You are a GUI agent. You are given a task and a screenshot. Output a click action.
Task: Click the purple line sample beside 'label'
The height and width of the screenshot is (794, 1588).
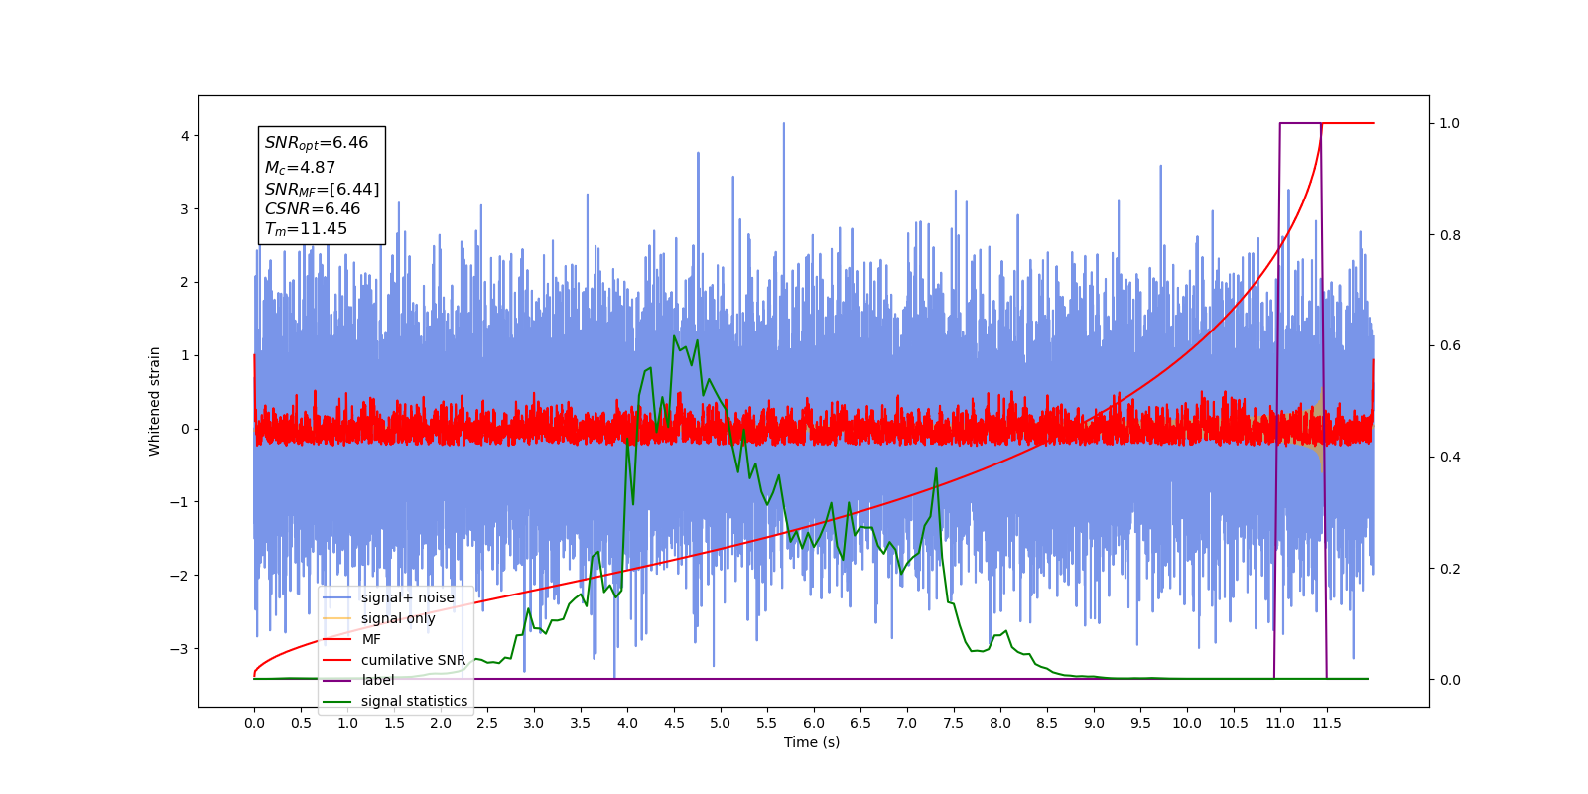coord(337,681)
